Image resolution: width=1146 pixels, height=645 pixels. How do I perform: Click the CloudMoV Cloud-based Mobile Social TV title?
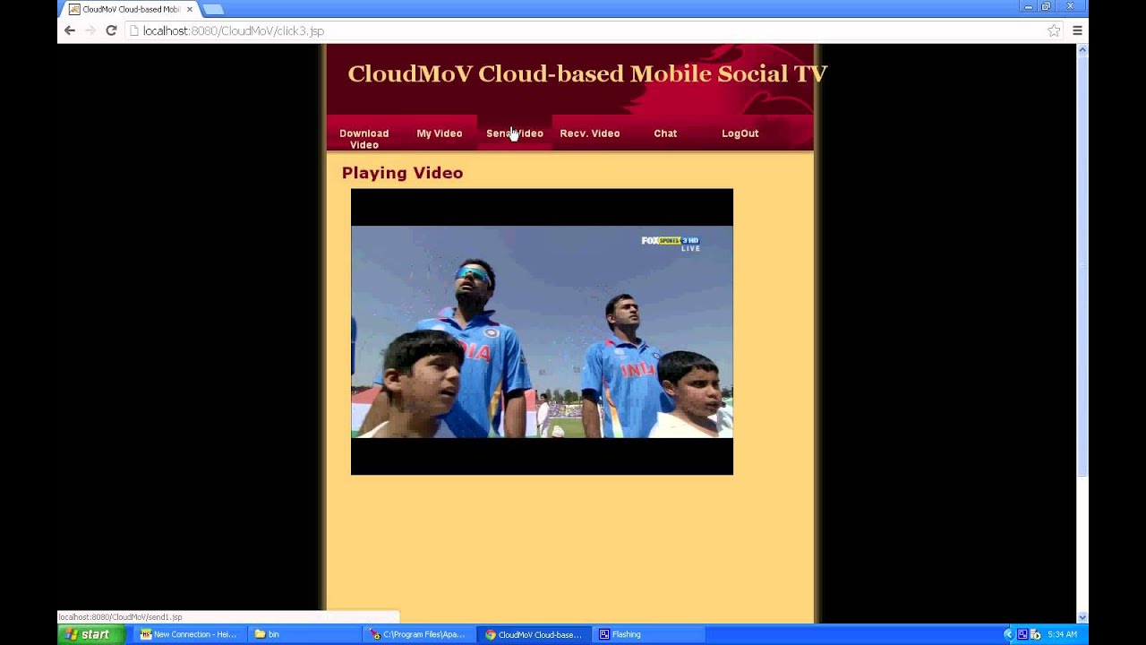click(587, 73)
